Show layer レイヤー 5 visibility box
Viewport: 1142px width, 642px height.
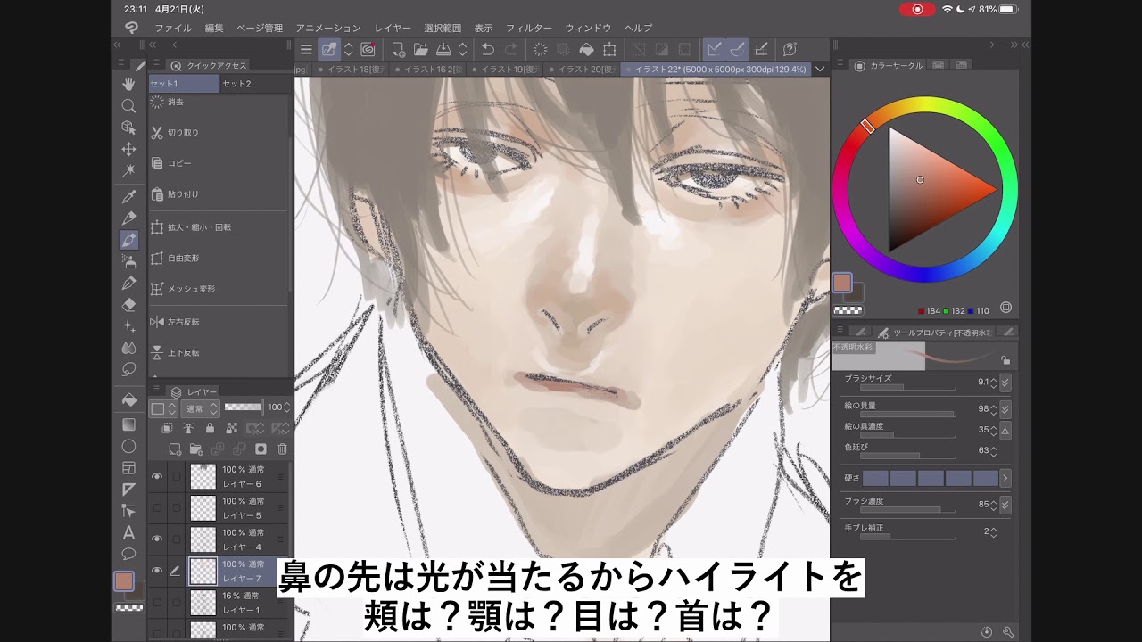[157, 508]
